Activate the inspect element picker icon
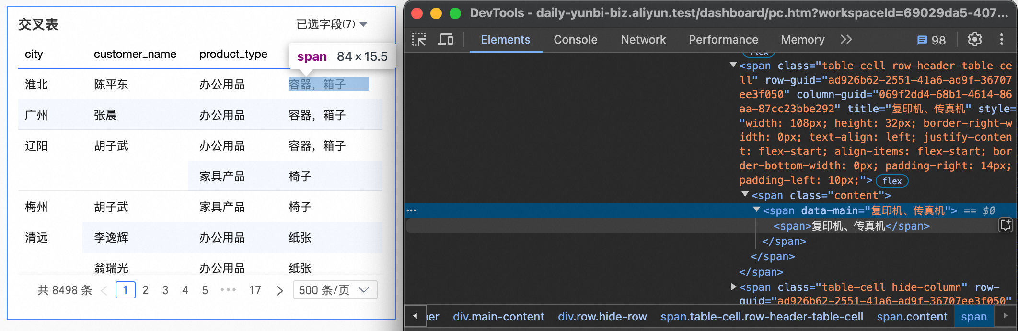Image resolution: width=1018 pixels, height=331 pixels. point(419,40)
